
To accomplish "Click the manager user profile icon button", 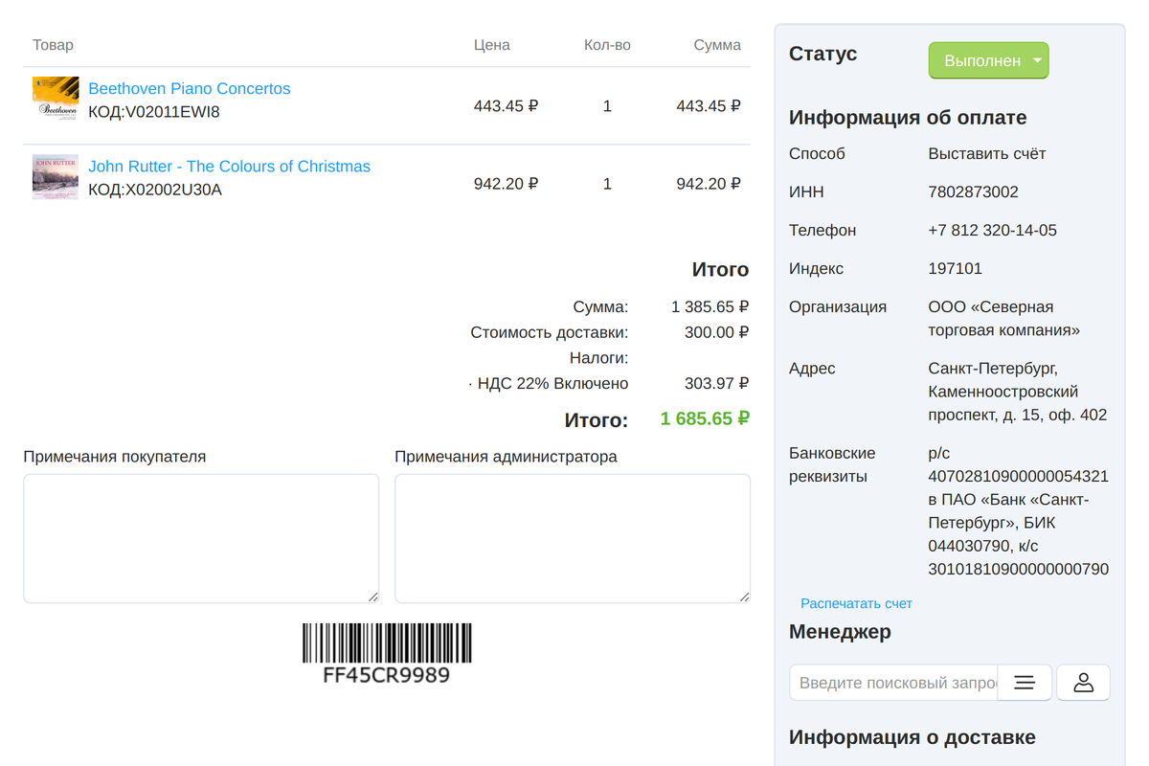I will [1083, 683].
